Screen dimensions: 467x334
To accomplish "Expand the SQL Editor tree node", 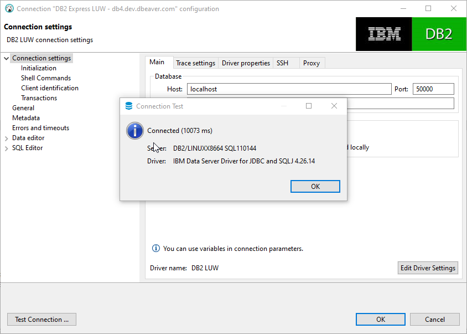I will (x=6, y=147).
